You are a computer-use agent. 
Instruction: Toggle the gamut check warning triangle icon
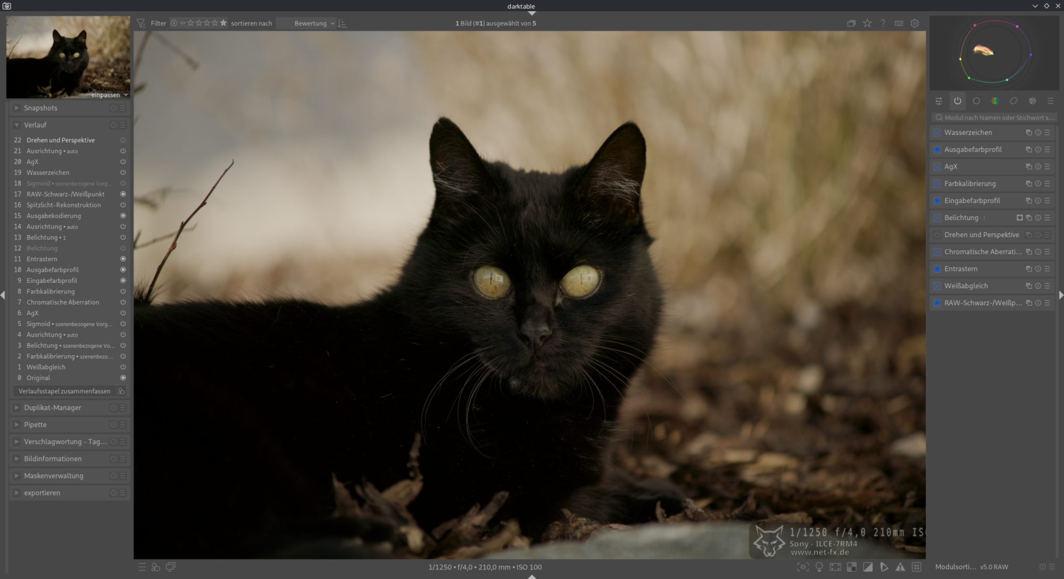(900, 567)
